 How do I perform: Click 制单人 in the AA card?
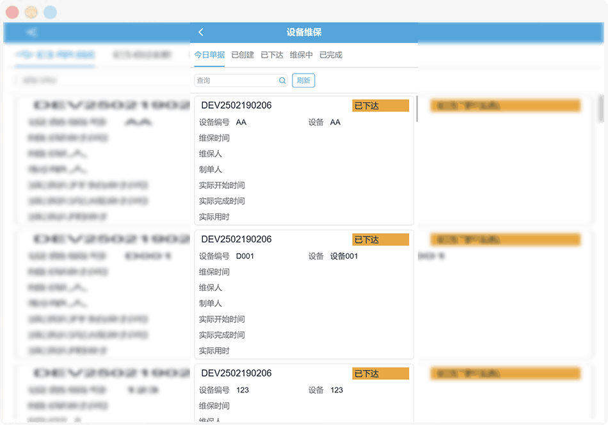coord(210,169)
